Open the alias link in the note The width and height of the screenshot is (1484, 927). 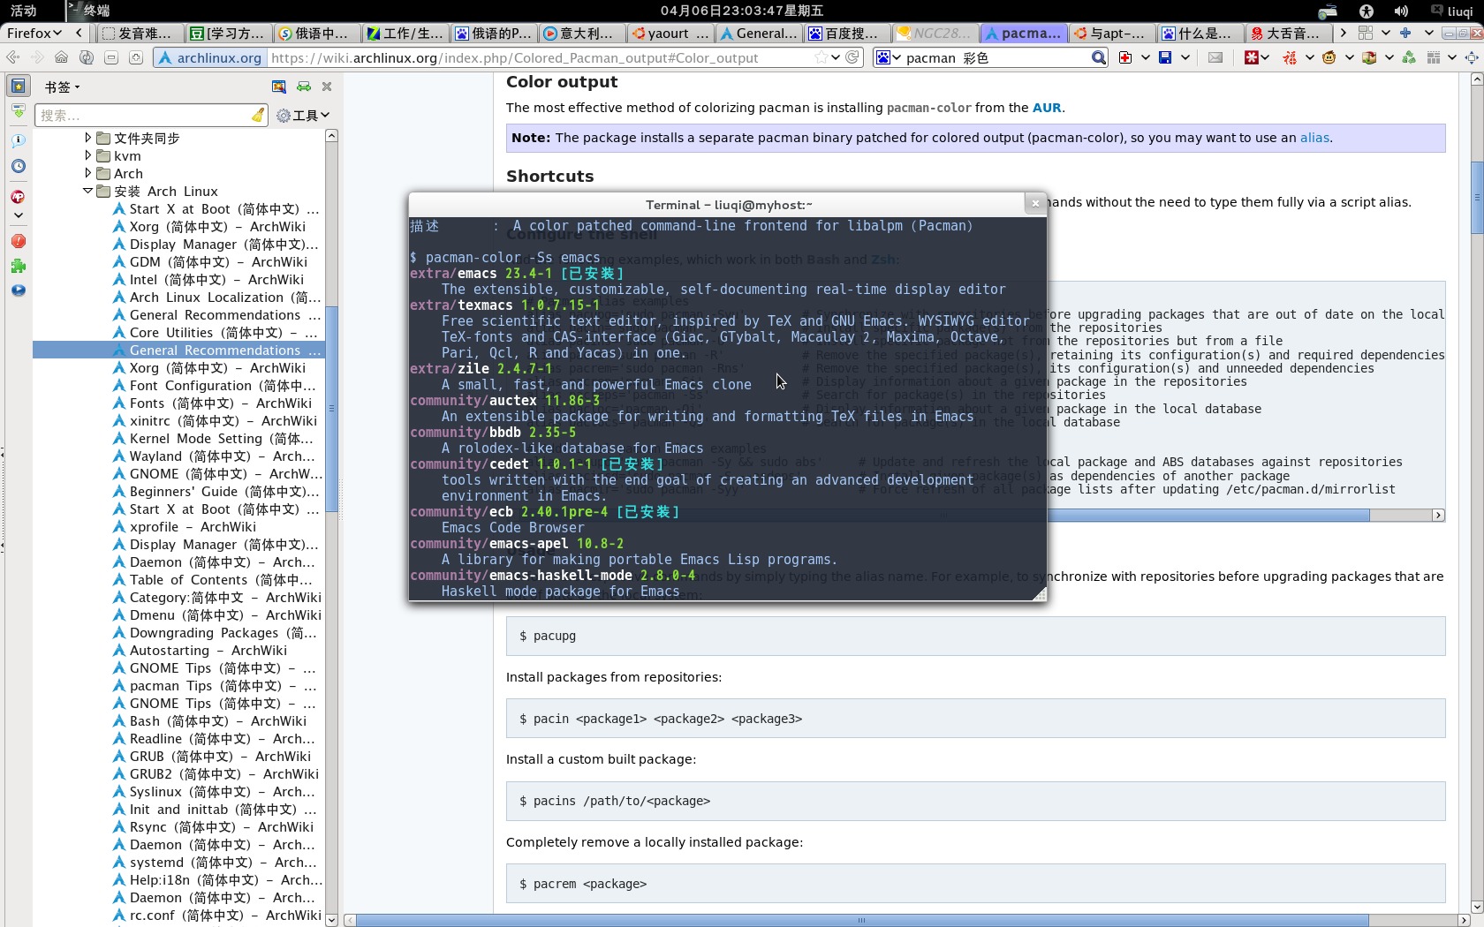1314,138
